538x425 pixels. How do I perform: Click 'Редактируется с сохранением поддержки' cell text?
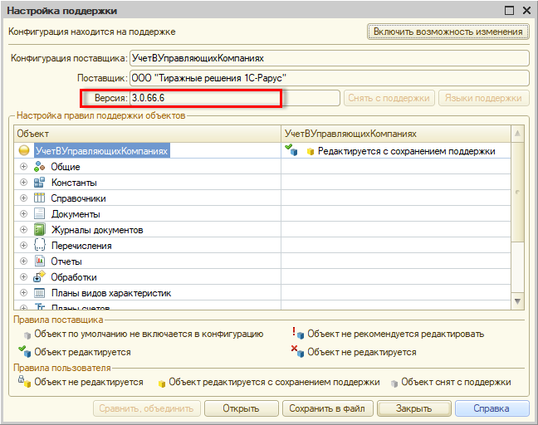406,151
